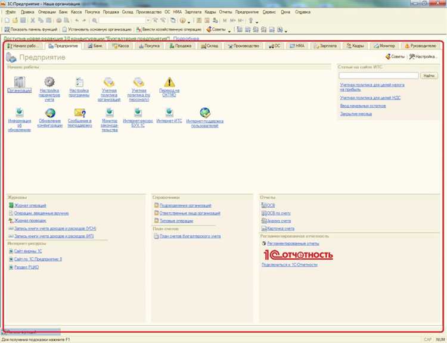Viewport: 447px width, 343px height.
Task: Click the Найти button in ИТС panel
Action: point(429,76)
